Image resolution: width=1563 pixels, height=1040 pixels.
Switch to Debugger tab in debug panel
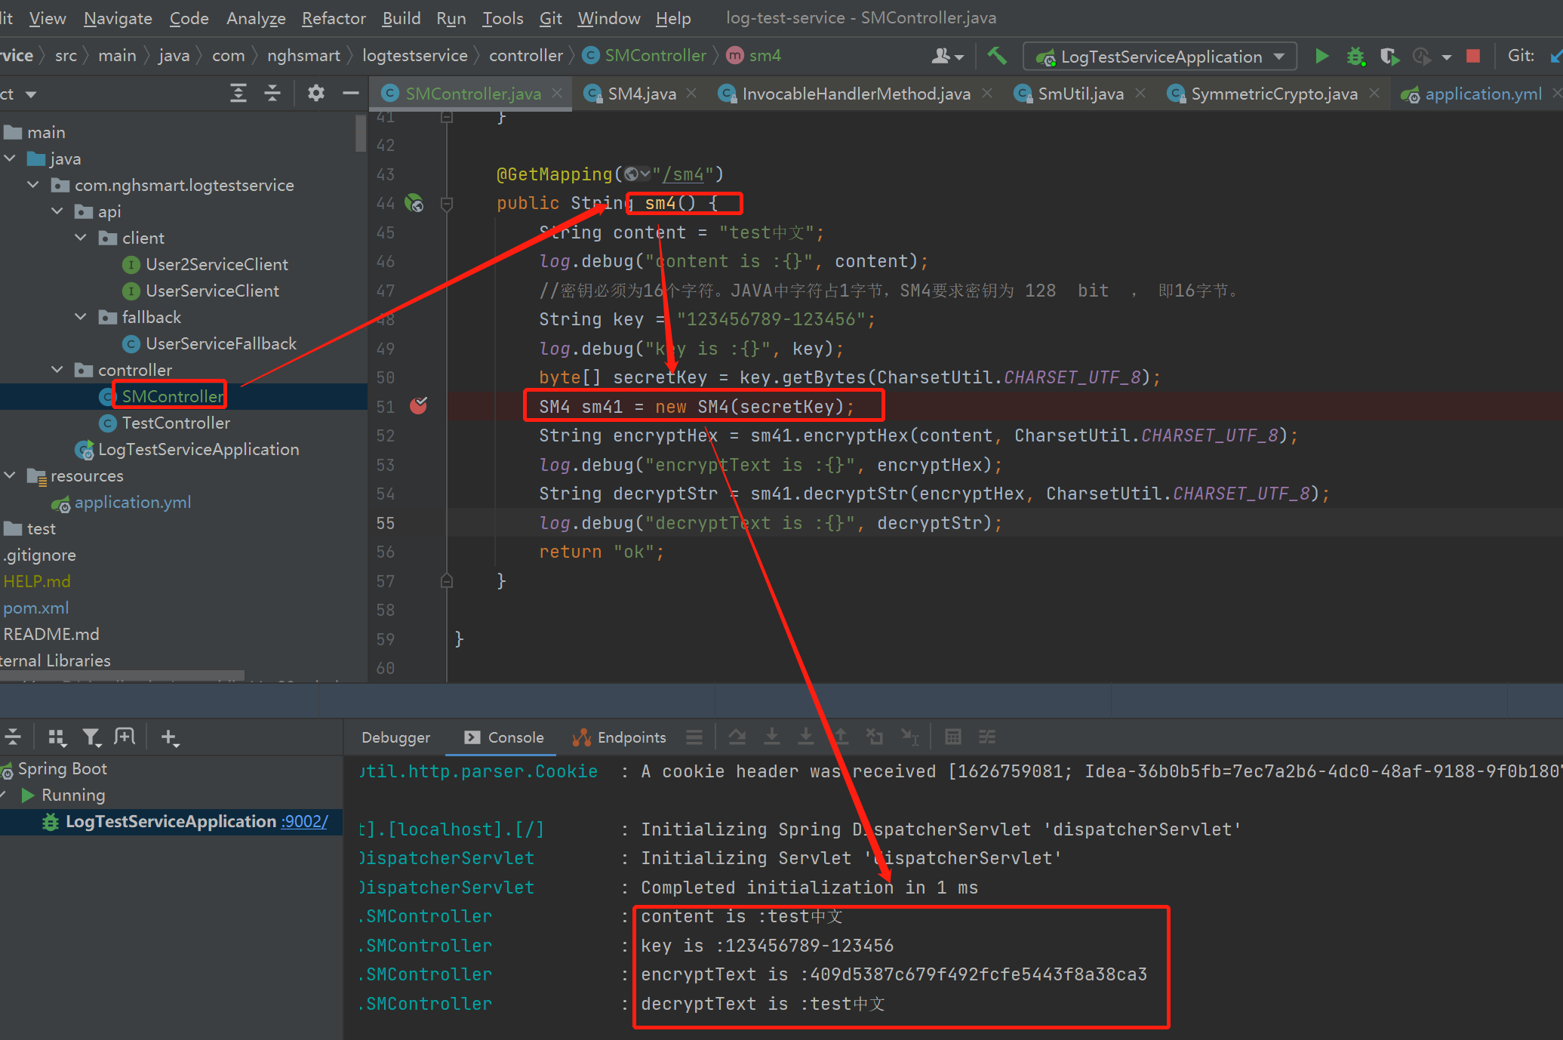[x=395, y=737]
